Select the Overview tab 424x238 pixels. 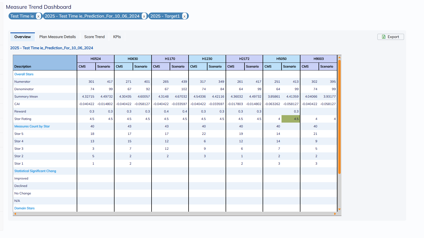point(23,37)
